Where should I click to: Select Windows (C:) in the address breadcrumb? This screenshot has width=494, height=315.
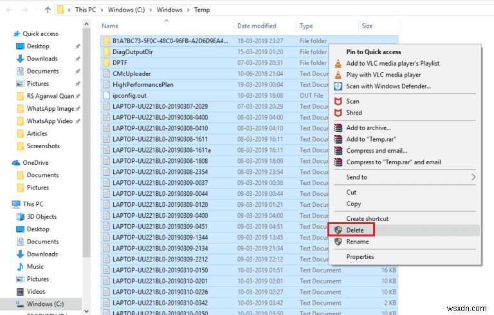pyautogui.click(x=126, y=10)
